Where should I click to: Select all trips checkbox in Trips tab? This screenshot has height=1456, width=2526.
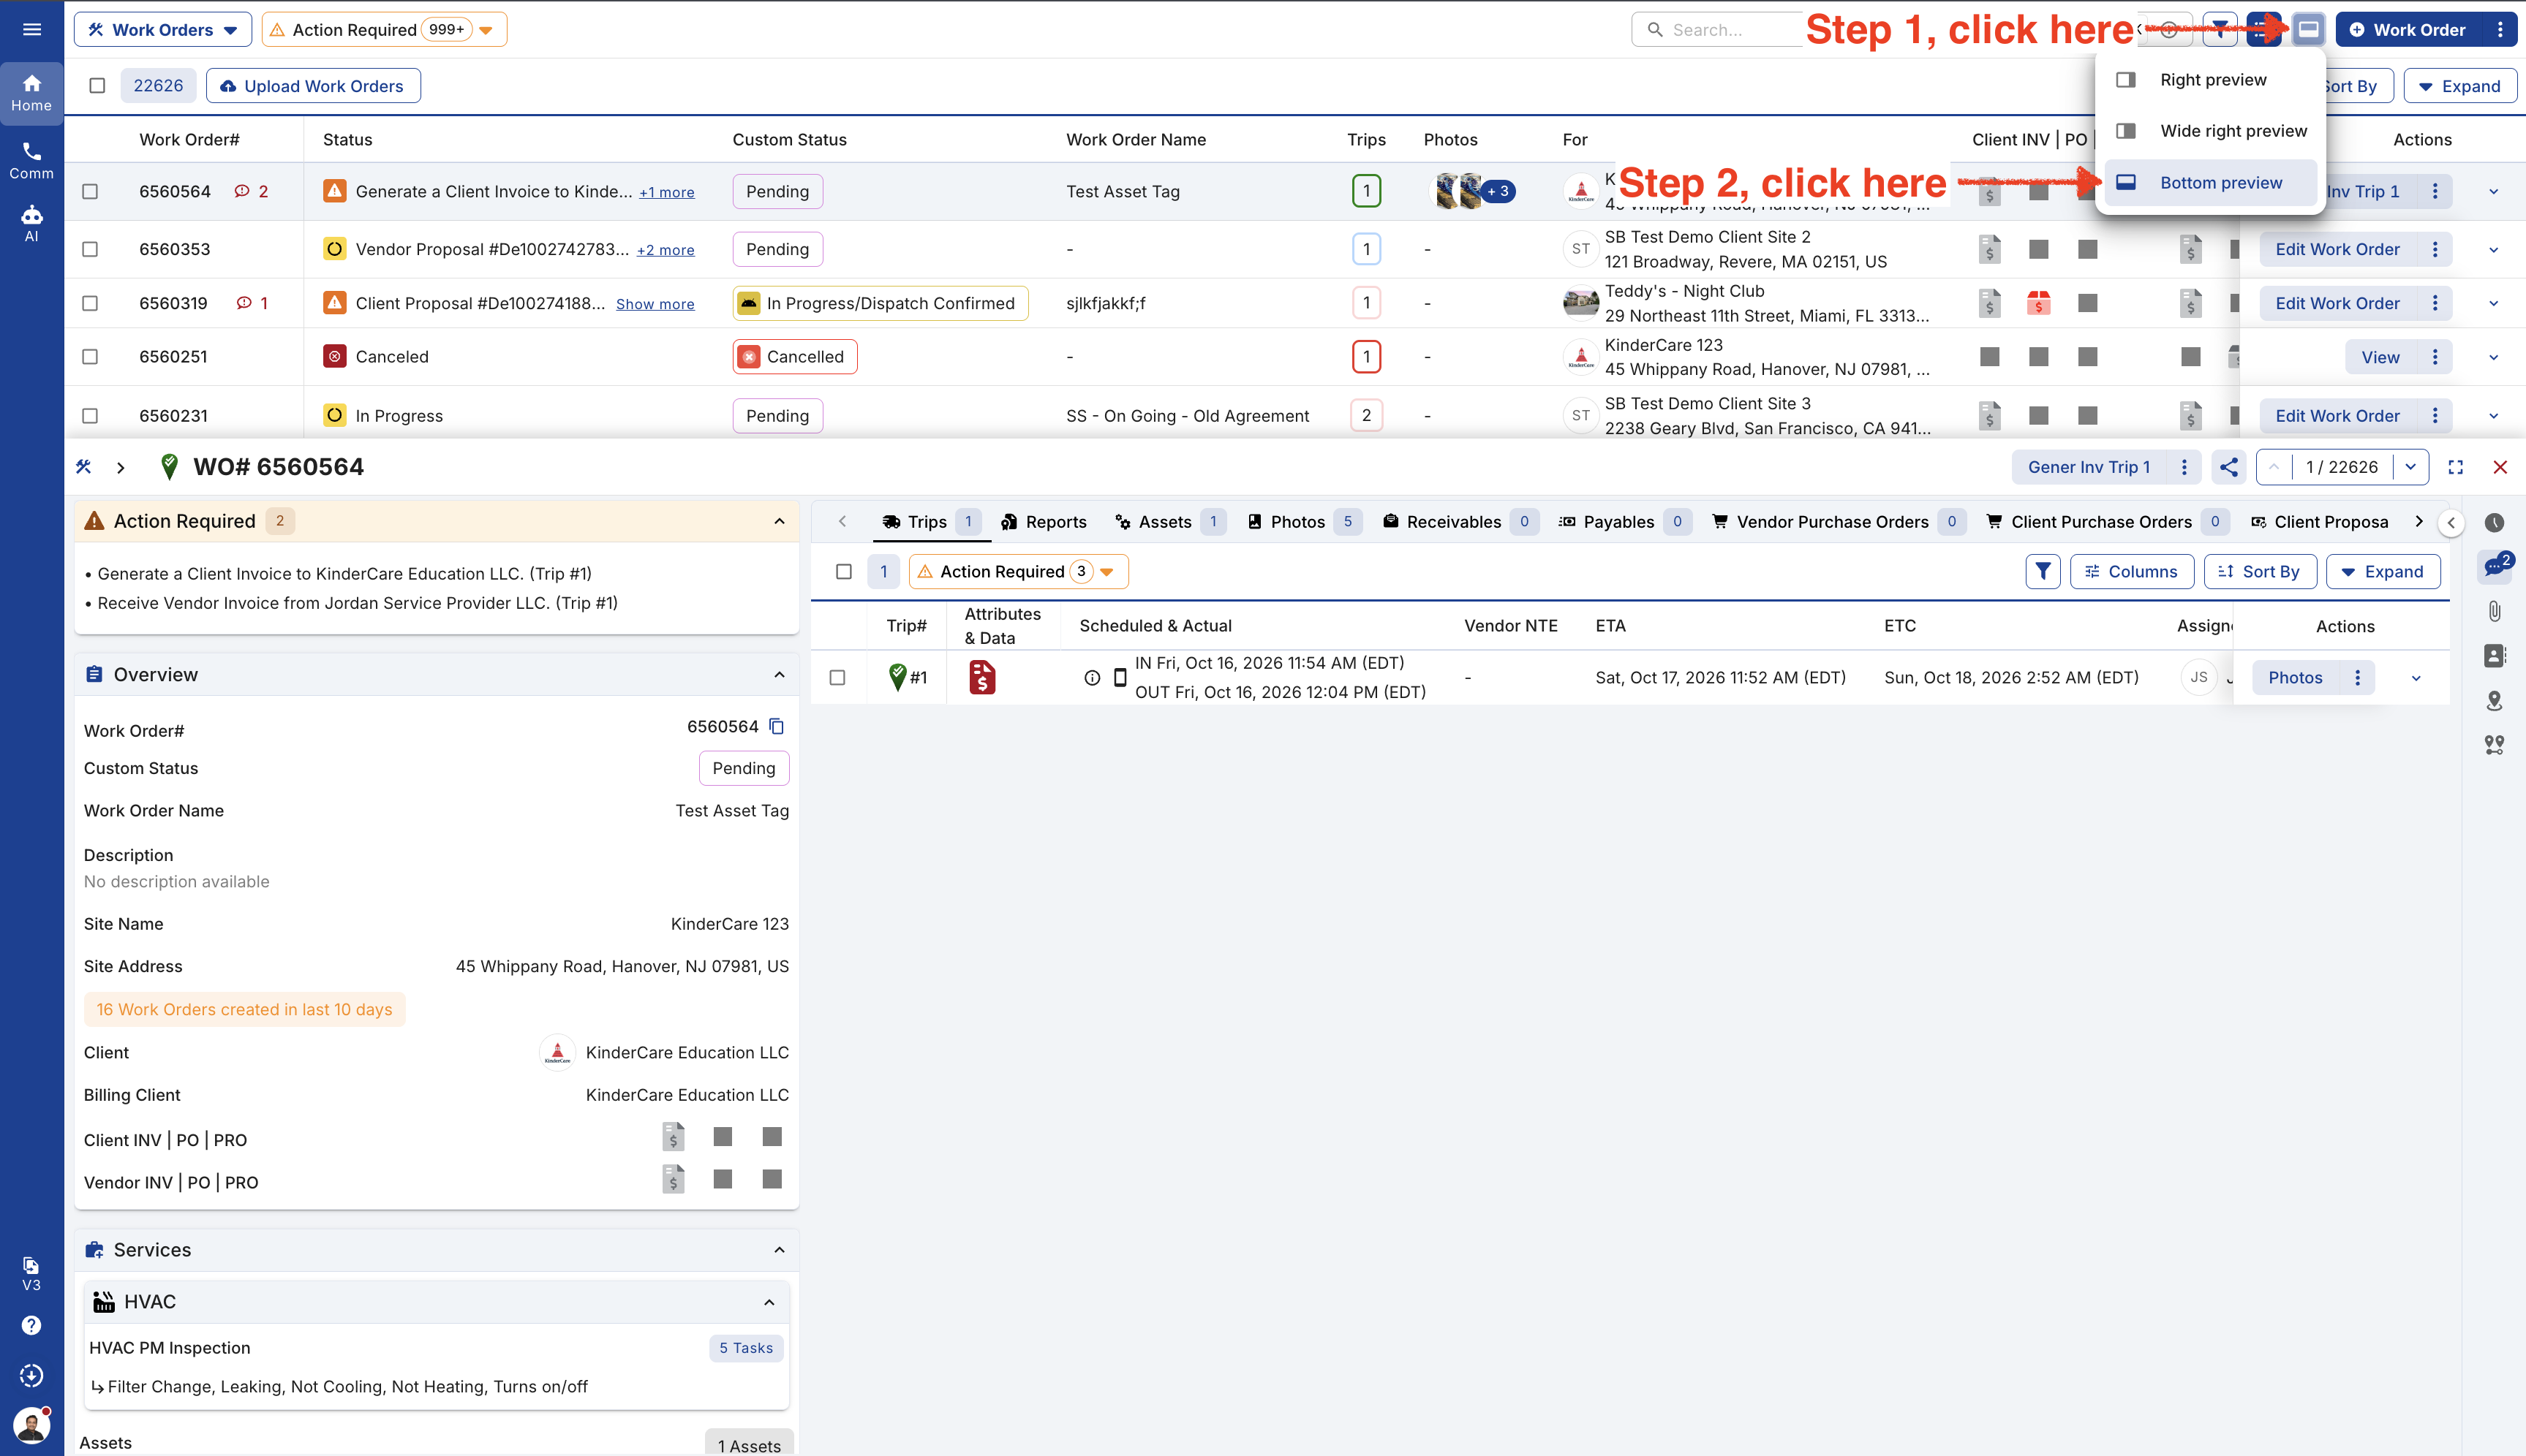pos(845,571)
